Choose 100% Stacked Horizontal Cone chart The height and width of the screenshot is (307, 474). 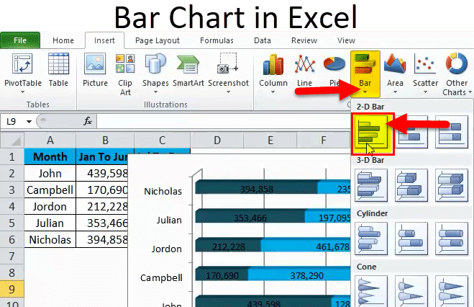click(x=451, y=291)
